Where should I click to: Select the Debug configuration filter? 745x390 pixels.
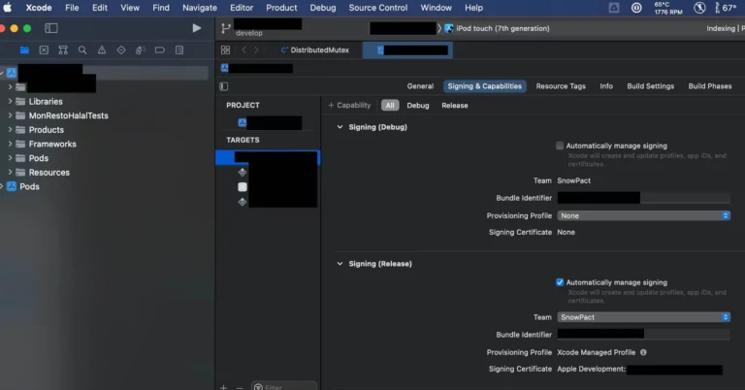pos(418,106)
